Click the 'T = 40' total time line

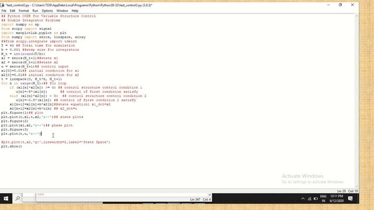(x=38, y=45)
